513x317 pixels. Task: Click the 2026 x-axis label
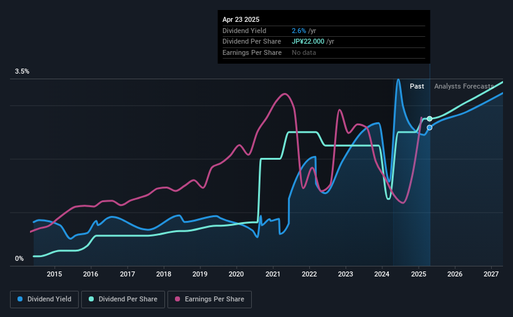(455, 274)
